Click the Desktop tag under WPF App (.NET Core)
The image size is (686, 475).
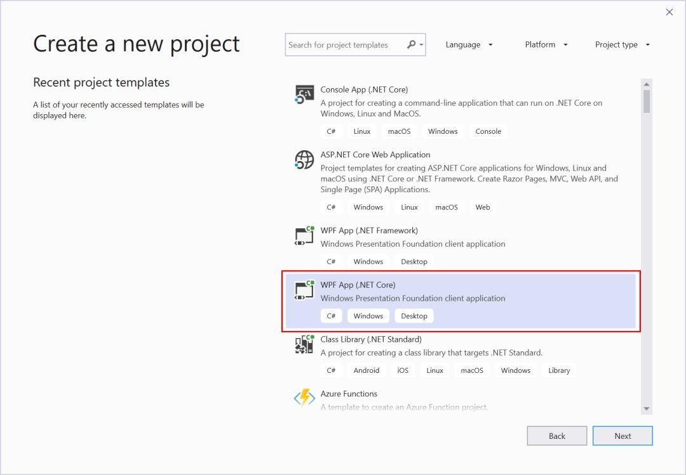[414, 315]
